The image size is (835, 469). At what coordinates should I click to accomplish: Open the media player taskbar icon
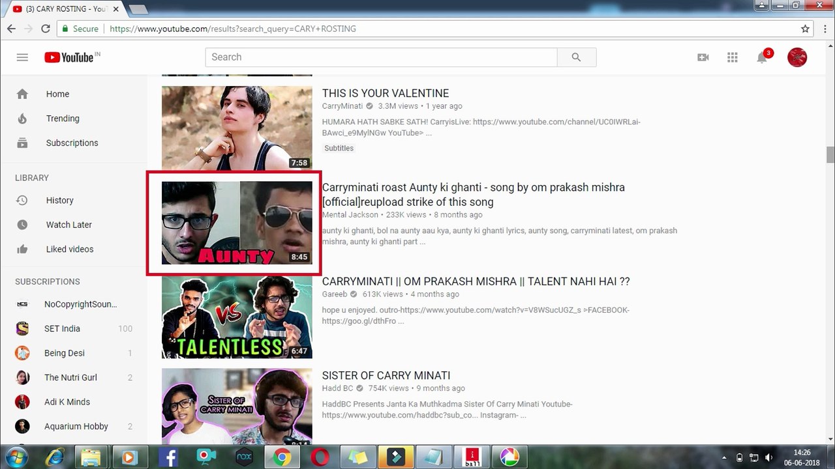tap(129, 457)
